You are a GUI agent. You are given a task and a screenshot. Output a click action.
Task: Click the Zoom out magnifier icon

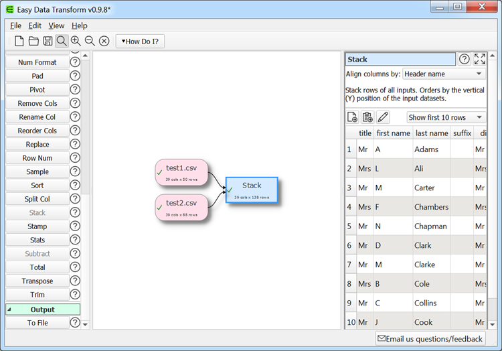tap(90, 41)
